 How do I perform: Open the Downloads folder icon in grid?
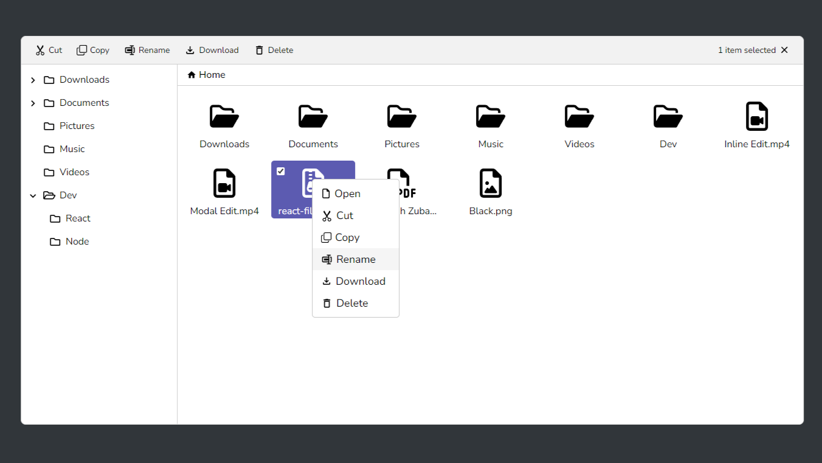(224, 116)
